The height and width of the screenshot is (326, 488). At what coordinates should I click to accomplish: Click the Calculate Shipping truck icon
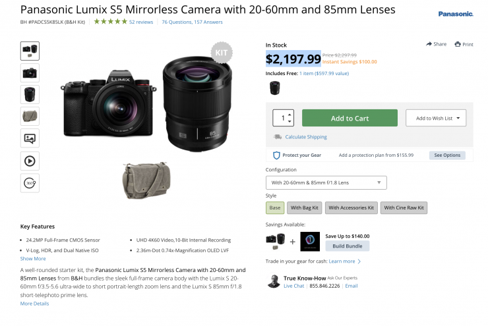[x=278, y=137]
